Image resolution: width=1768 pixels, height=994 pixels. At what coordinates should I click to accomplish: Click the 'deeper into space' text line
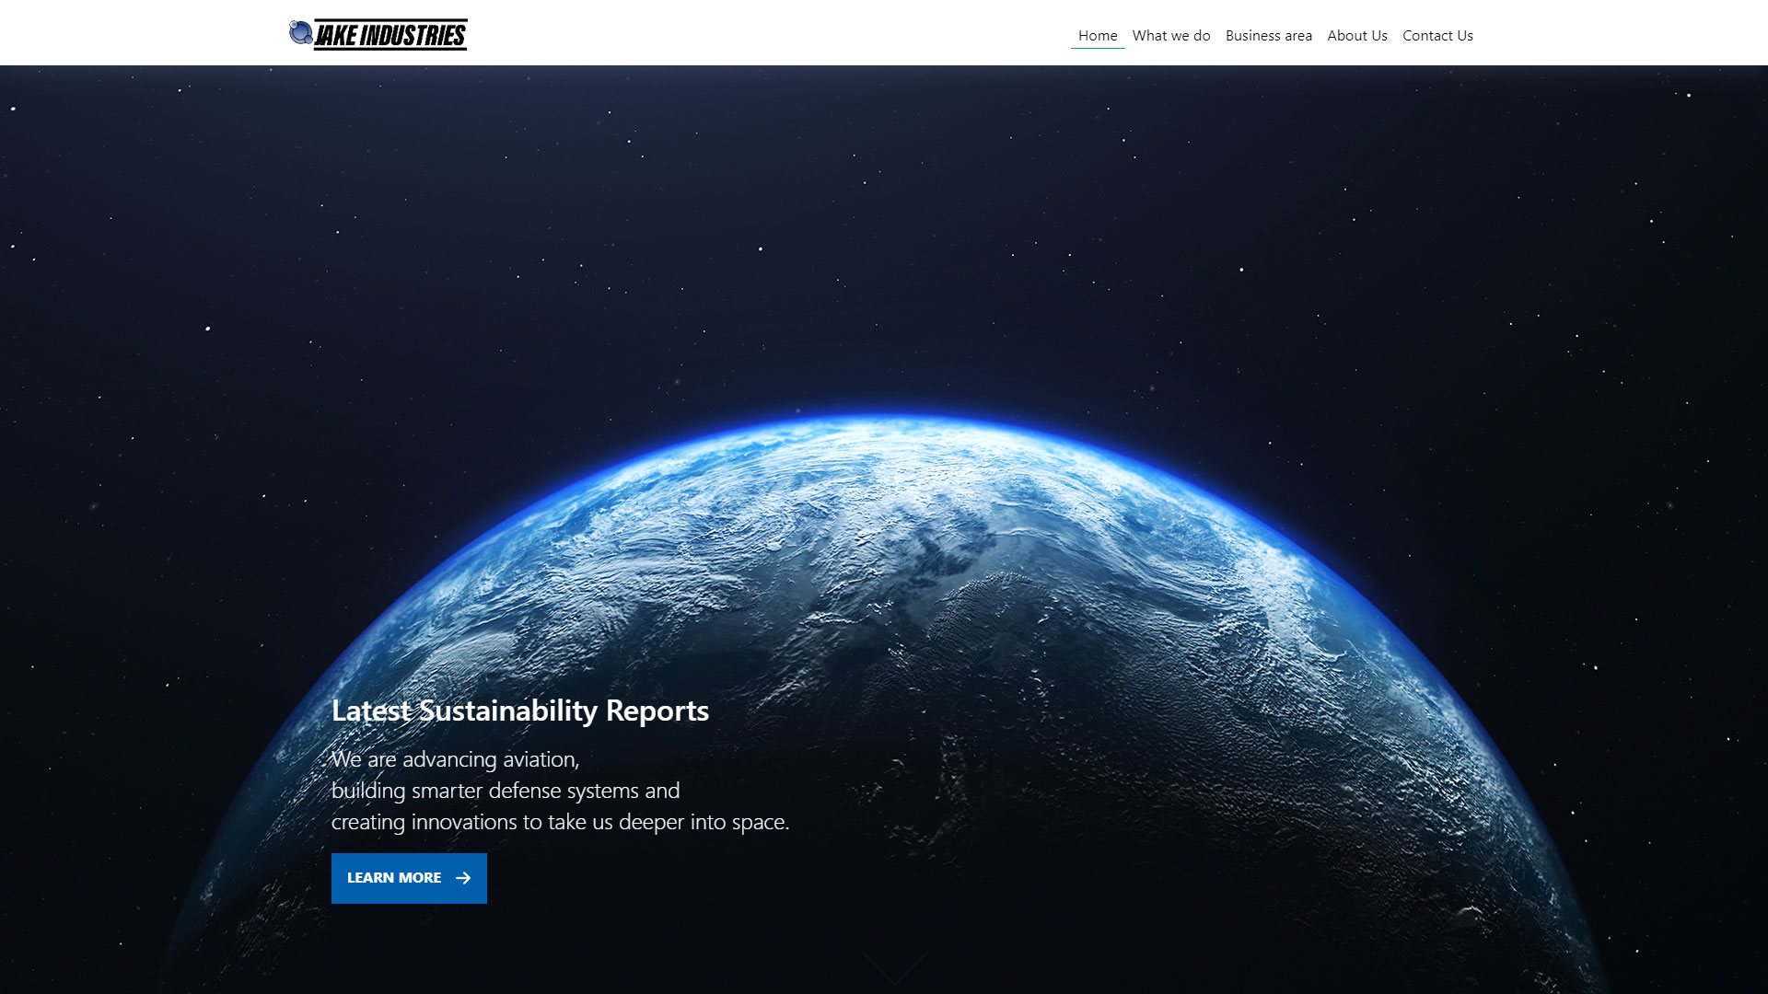pos(560,822)
